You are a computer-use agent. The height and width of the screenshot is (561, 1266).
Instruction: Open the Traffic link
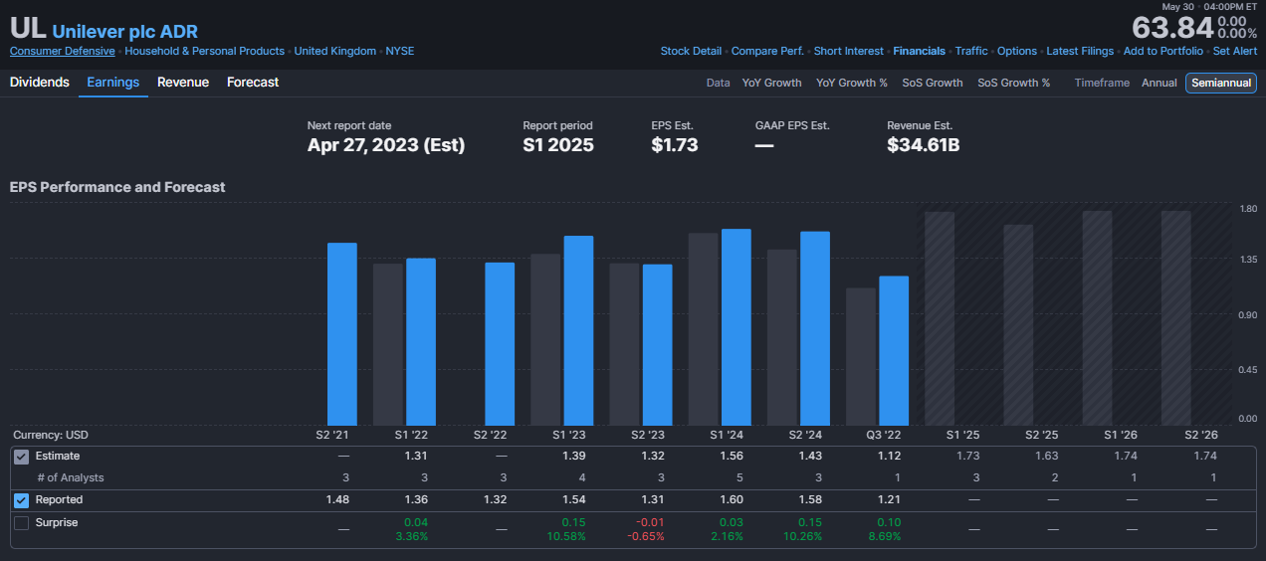(x=971, y=51)
